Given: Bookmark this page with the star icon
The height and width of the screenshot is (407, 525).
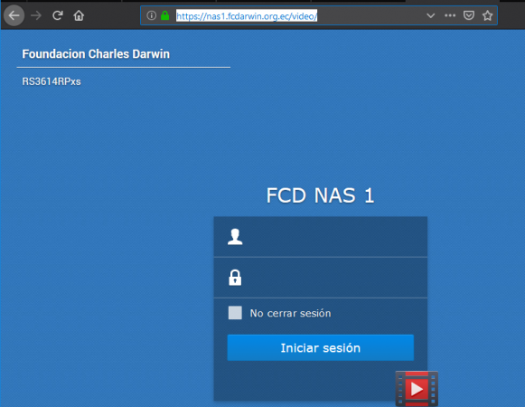Looking at the screenshot, I should 488,15.
